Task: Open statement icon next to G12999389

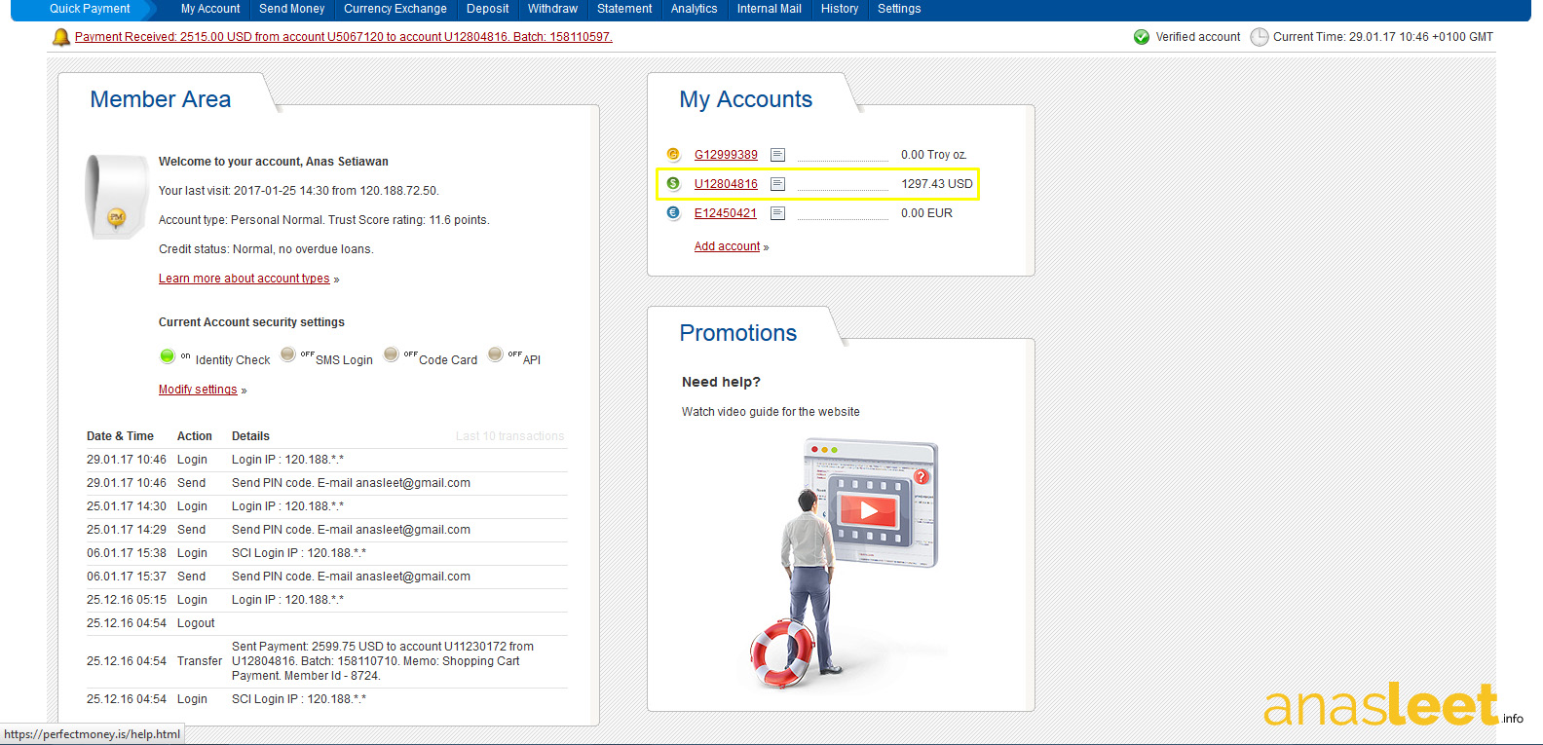Action: pyautogui.click(x=777, y=155)
